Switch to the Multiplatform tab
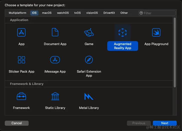 coord(17,13)
